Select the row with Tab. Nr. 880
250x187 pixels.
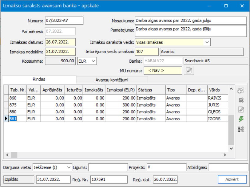pyautogui.click(x=116, y=112)
